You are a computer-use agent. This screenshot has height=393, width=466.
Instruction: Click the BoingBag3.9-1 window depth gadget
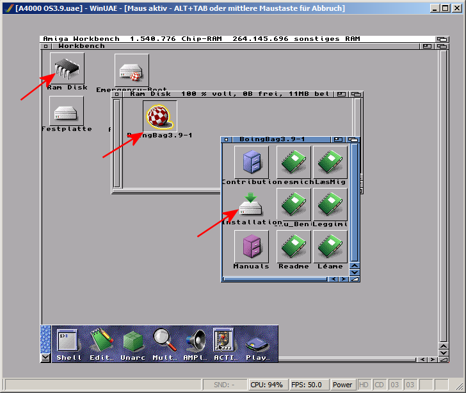353,139
